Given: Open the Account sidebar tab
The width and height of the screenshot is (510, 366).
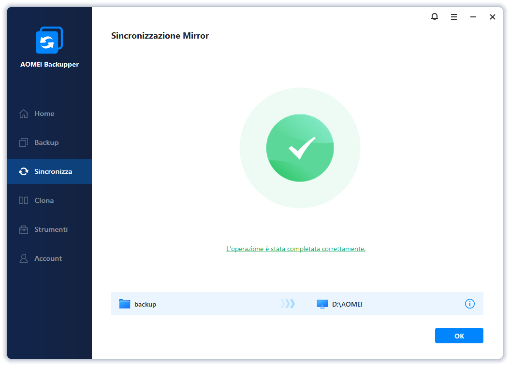Looking at the screenshot, I should pos(49,258).
